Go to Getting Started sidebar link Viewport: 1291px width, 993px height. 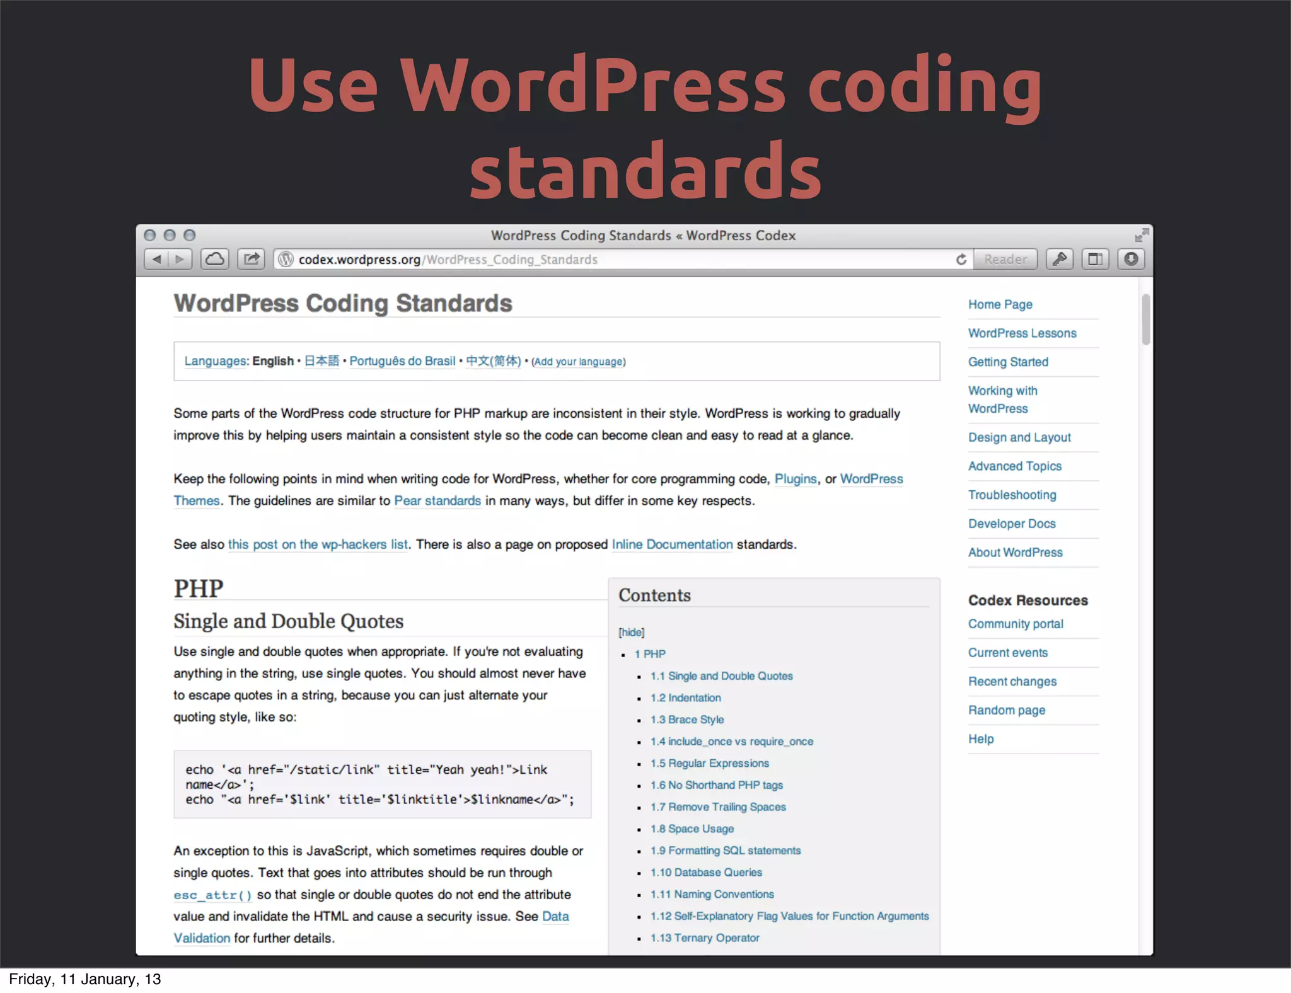click(x=1008, y=362)
